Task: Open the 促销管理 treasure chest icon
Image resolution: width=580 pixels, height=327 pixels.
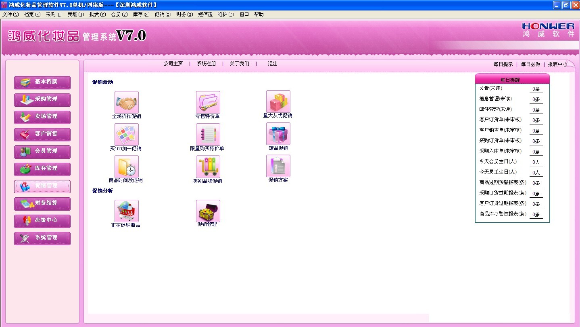Action: point(208,211)
